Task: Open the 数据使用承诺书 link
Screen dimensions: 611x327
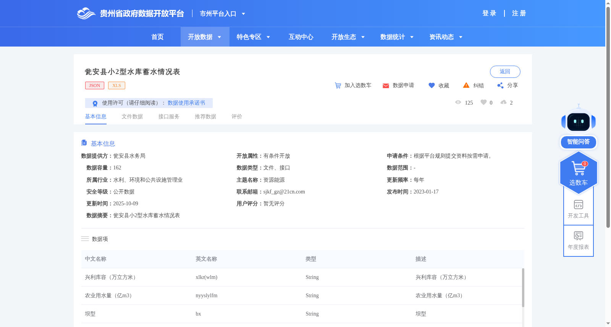Action: click(186, 103)
